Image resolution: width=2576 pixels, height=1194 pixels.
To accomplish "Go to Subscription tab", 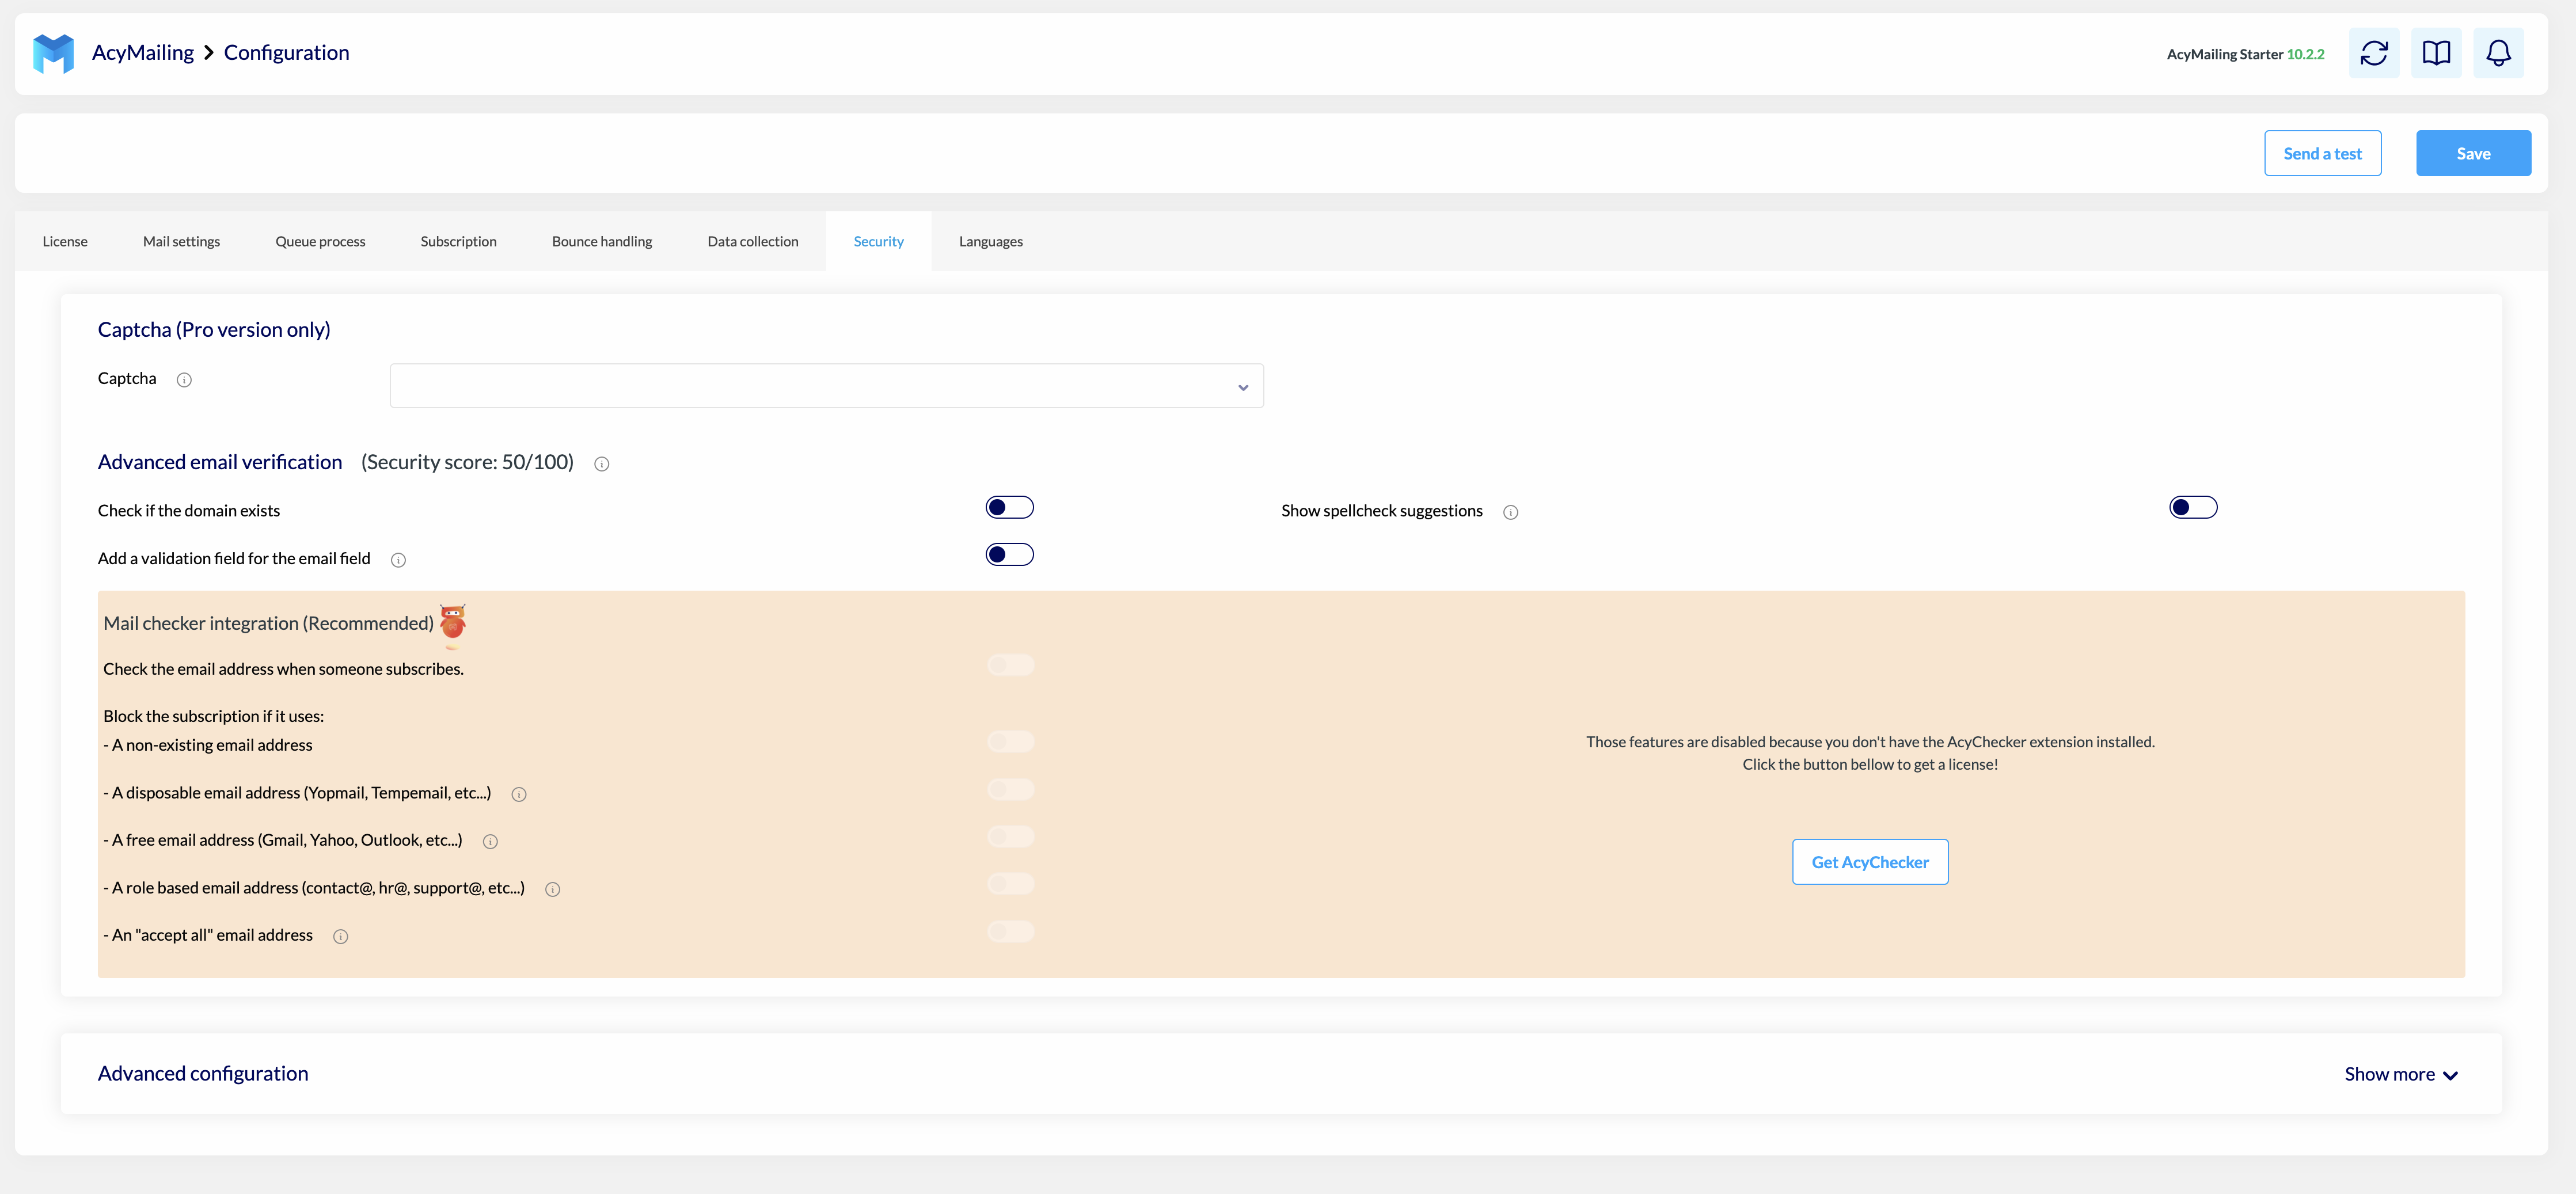I will click(x=458, y=241).
